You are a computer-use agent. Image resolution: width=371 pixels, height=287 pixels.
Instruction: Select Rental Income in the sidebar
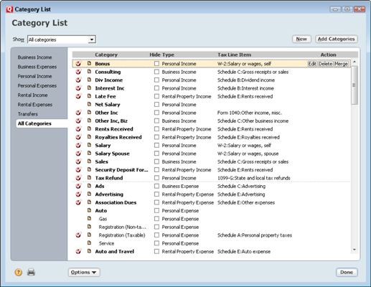click(32, 95)
